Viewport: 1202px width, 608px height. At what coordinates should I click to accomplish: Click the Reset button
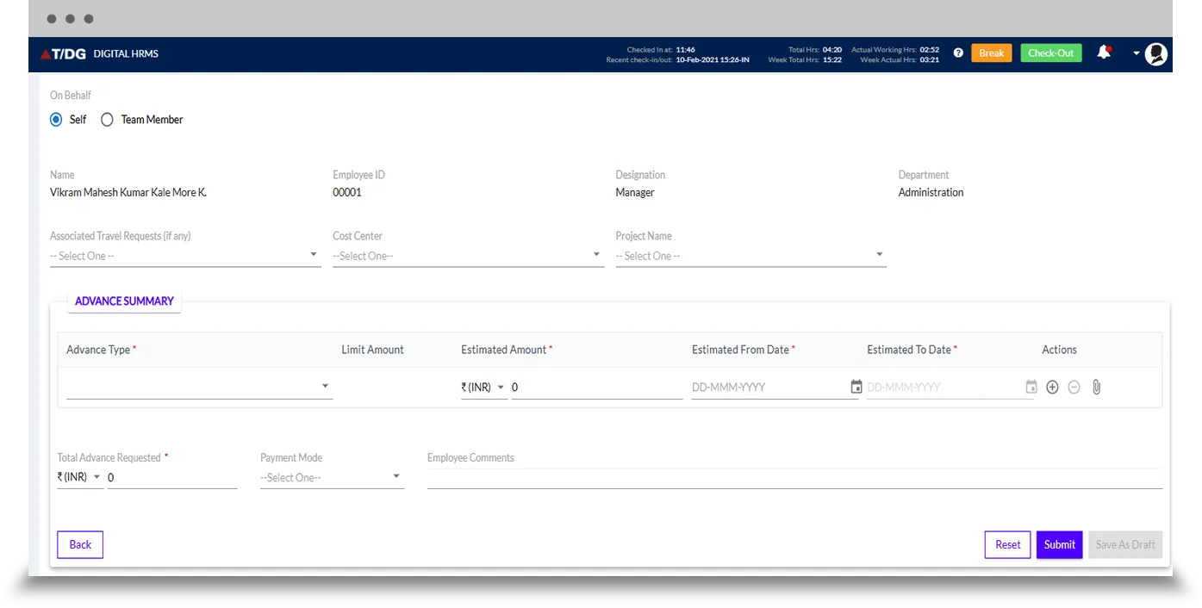[1007, 544]
